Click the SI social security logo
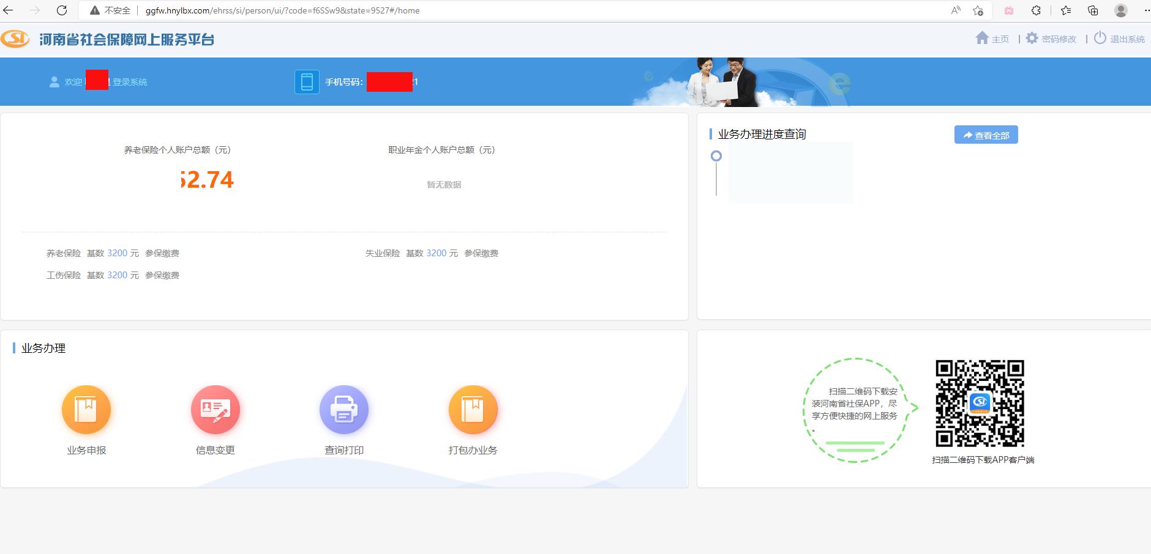Image resolution: width=1151 pixels, height=554 pixels. [x=16, y=39]
